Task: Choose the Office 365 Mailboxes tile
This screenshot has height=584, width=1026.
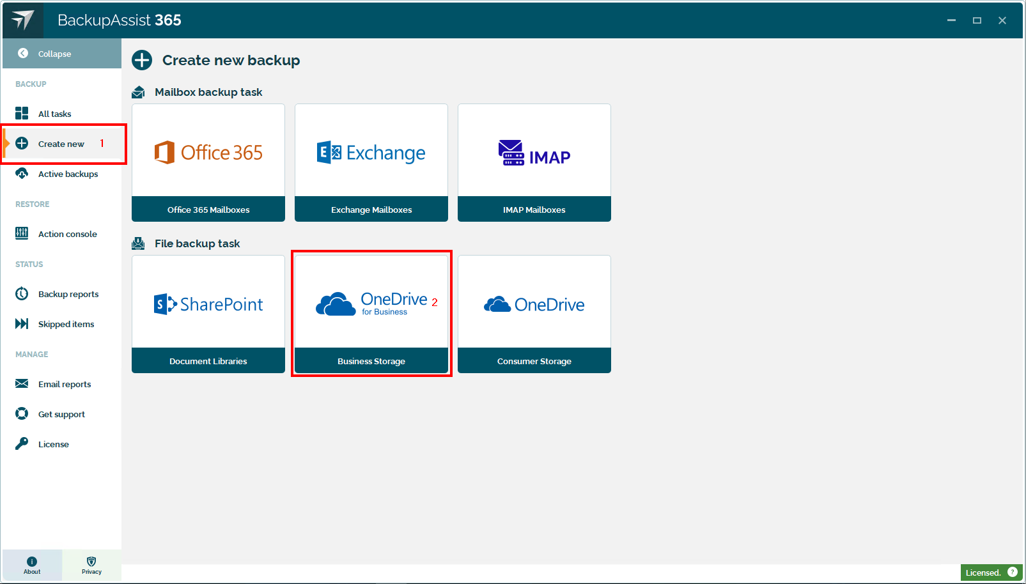Action: tap(208, 163)
